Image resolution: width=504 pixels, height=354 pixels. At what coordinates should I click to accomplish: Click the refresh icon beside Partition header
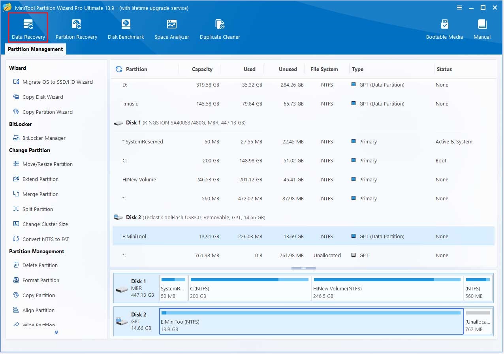(118, 69)
